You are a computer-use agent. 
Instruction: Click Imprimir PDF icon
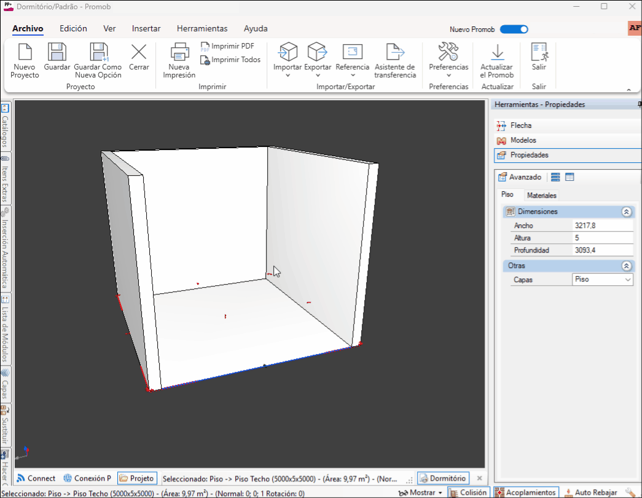[x=206, y=46]
